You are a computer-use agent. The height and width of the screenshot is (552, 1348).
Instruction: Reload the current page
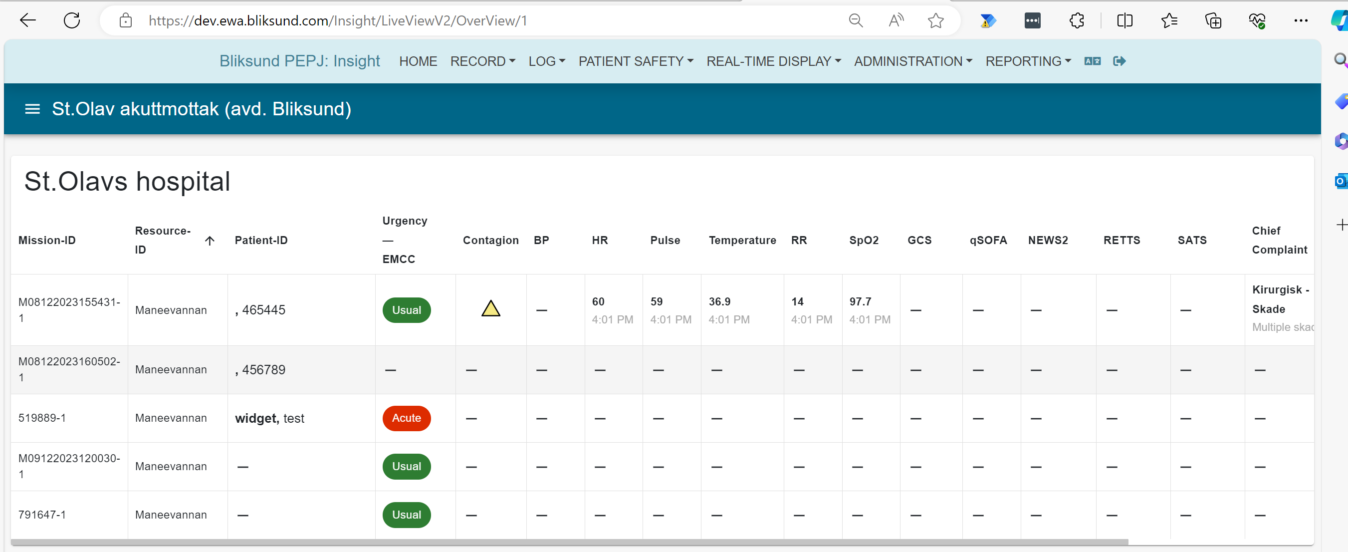(x=72, y=20)
